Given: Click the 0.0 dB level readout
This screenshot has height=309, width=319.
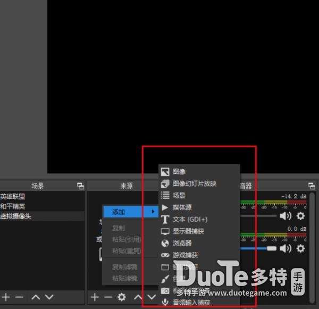Looking at the screenshot, I should click(x=297, y=229).
